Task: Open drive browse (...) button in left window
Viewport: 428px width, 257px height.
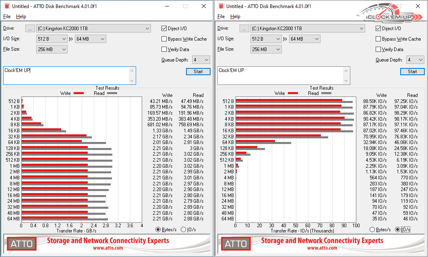Action: point(30,29)
